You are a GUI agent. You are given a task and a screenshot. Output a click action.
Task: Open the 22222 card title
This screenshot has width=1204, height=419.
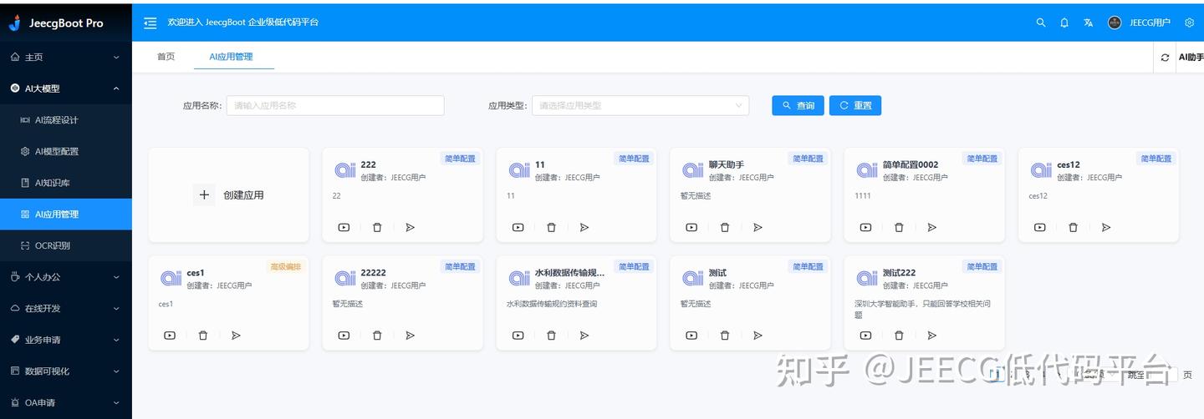point(374,273)
